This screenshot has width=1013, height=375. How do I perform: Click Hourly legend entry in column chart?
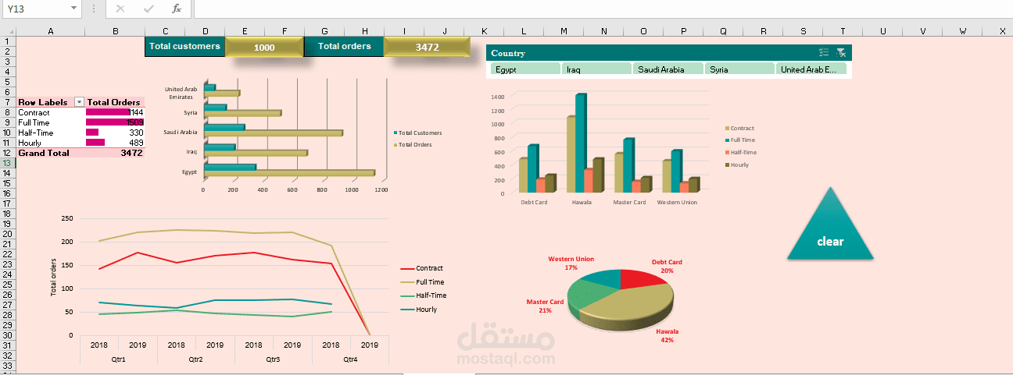click(x=737, y=165)
